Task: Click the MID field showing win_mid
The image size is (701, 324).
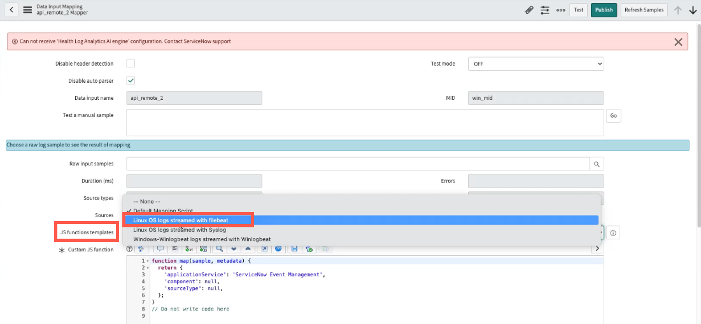Action: coord(535,98)
